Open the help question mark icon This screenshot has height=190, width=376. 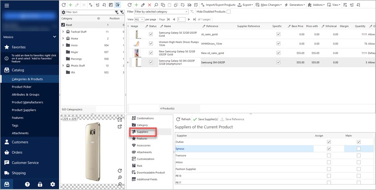coord(28,184)
